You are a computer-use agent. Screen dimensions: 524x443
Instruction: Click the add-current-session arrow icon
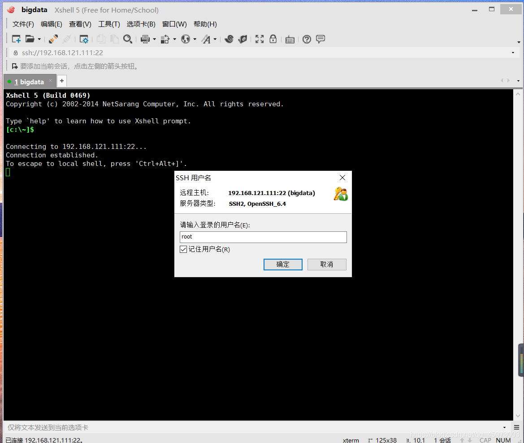tap(15, 66)
